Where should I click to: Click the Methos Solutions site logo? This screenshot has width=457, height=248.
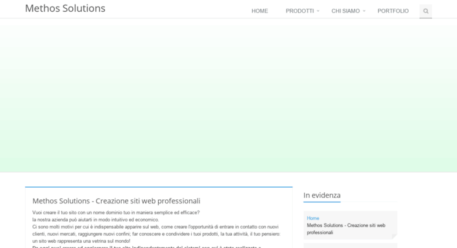pos(65,8)
